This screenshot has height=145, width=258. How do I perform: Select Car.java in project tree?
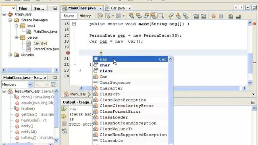pyautogui.click(x=40, y=43)
